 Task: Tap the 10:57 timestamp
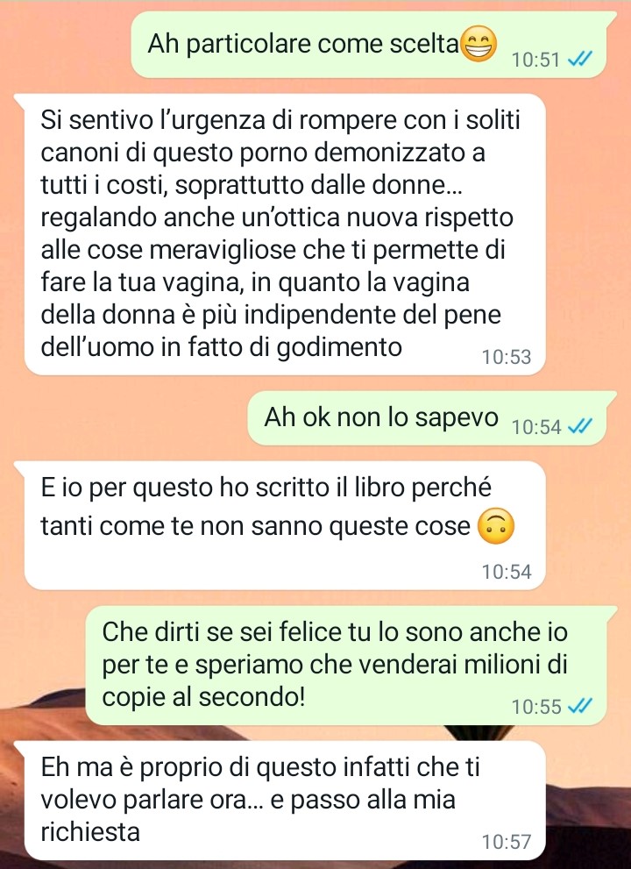(x=507, y=842)
